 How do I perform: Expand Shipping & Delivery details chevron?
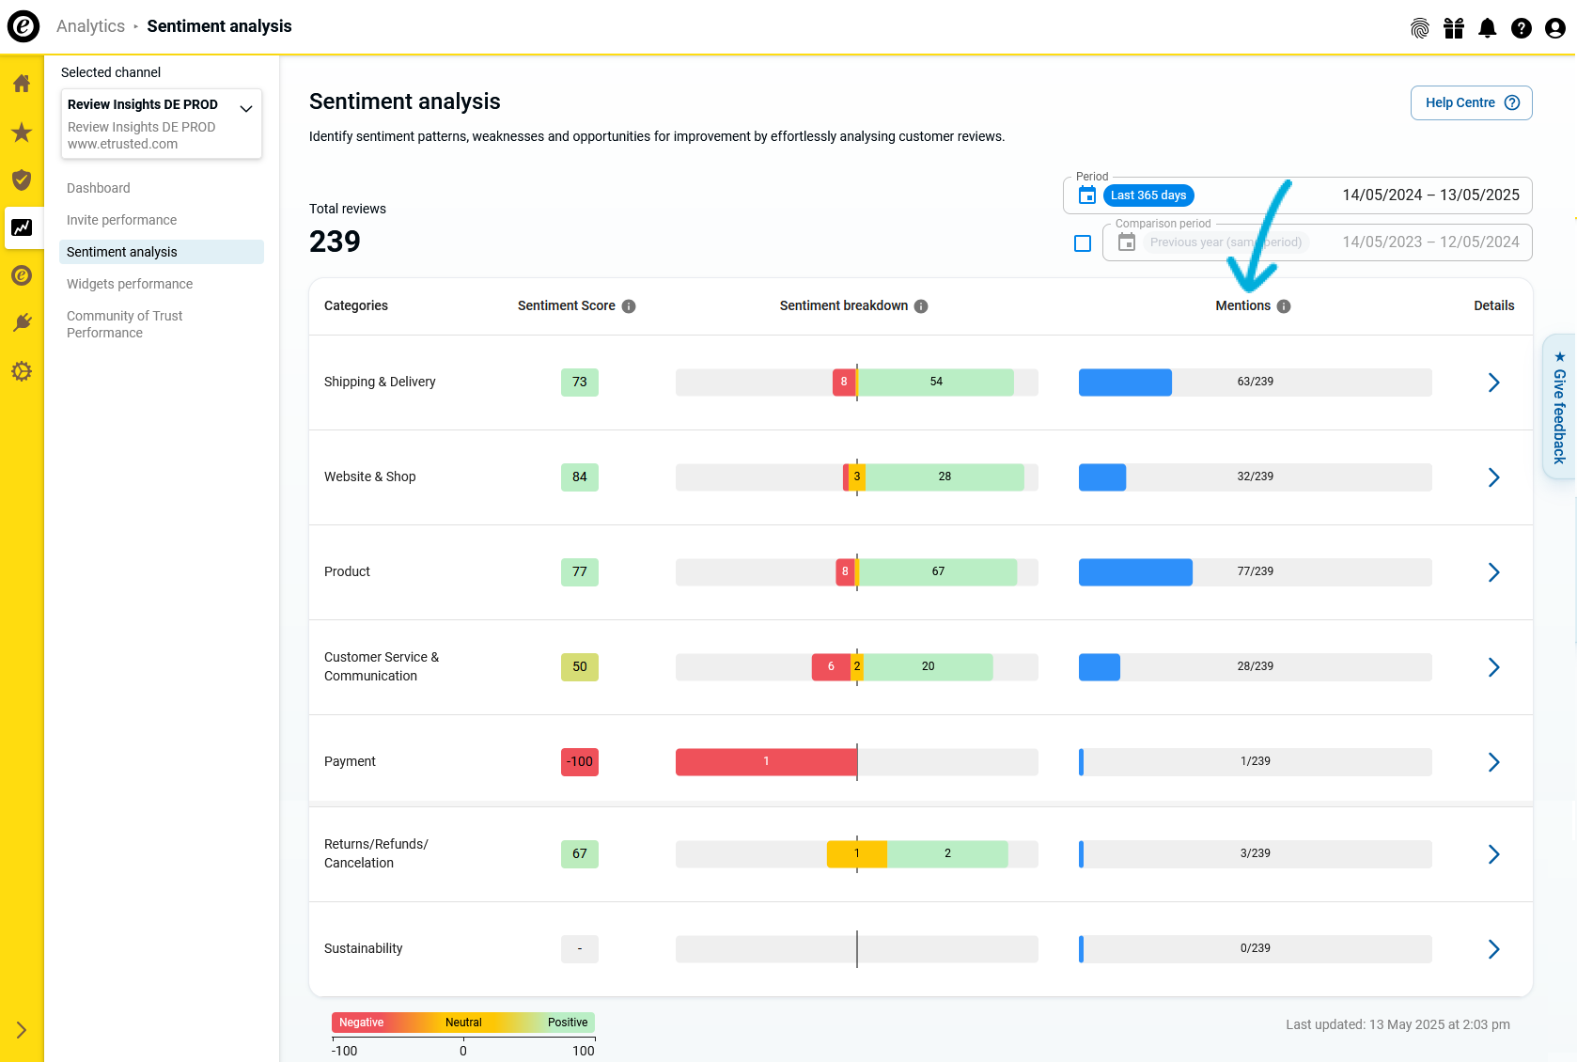tap(1494, 383)
